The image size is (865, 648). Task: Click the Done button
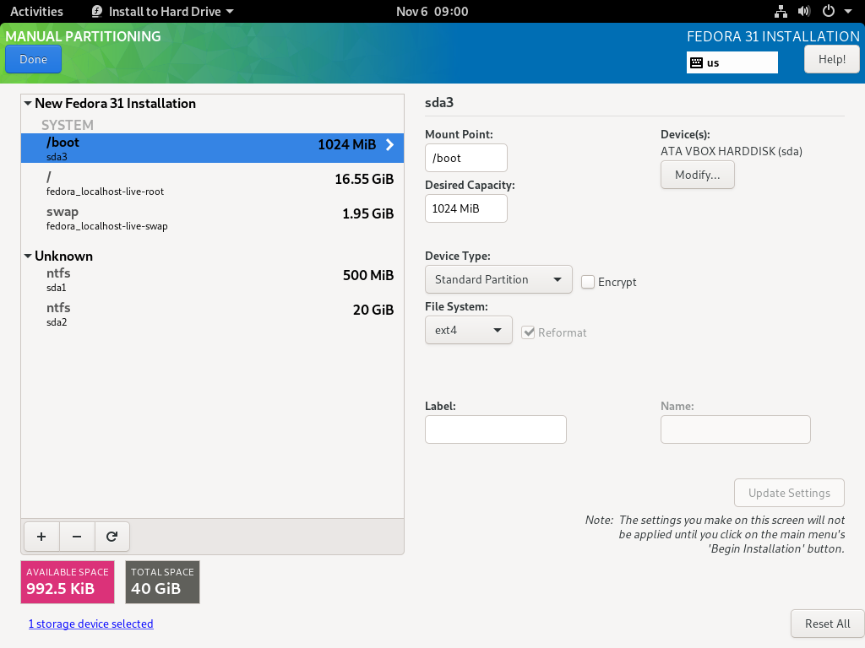(x=33, y=60)
